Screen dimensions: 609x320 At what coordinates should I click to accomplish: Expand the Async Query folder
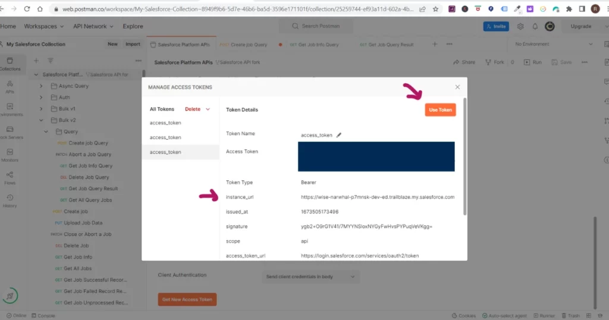click(41, 86)
